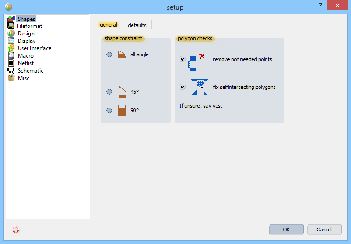This screenshot has height=244, width=351.
Task: Click the Display monitor icon
Action: click(x=11, y=41)
